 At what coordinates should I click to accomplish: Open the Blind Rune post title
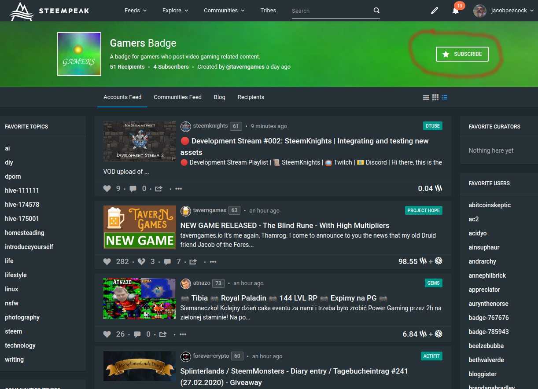pos(285,225)
